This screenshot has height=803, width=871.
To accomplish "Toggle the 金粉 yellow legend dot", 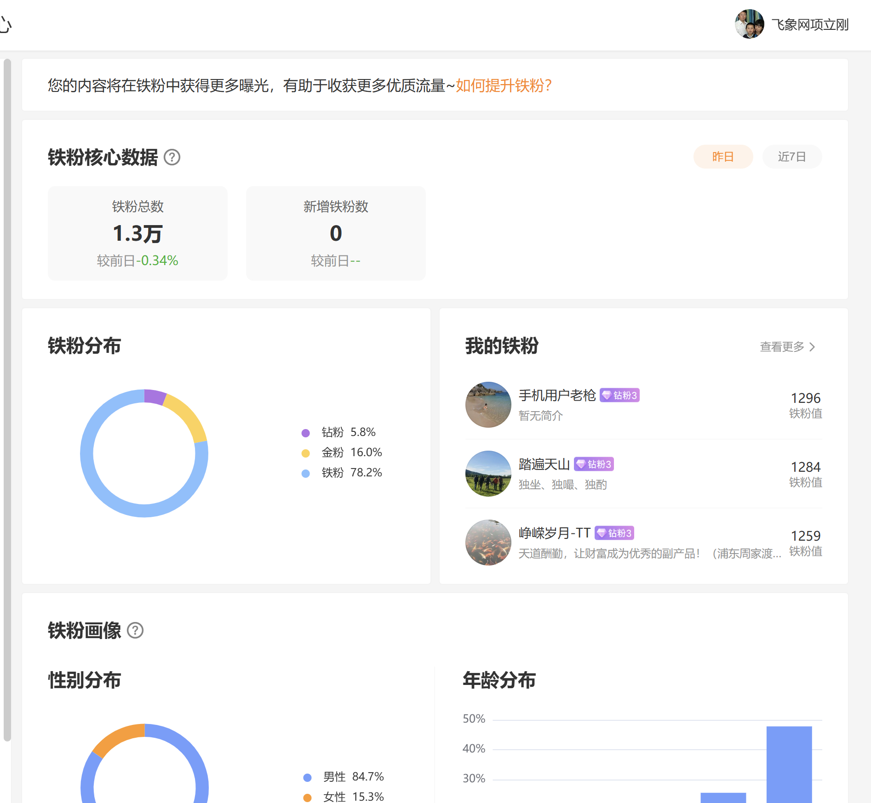I will click(x=305, y=453).
